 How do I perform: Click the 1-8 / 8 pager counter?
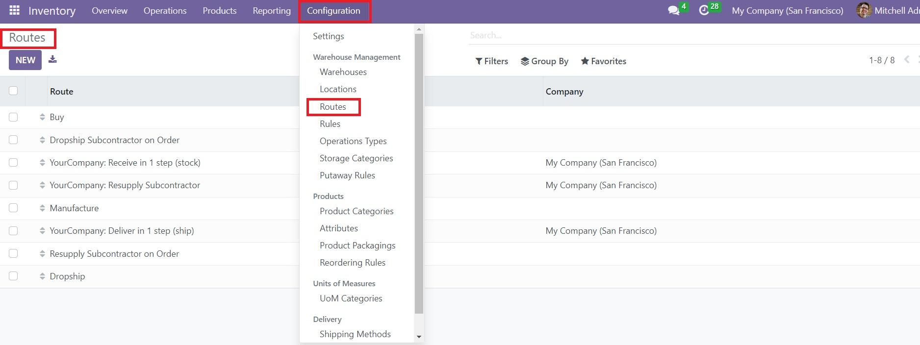click(882, 60)
